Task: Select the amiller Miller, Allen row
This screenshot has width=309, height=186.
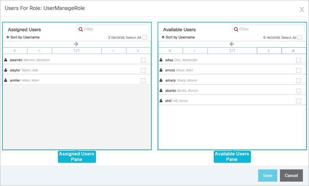Action: [77, 80]
